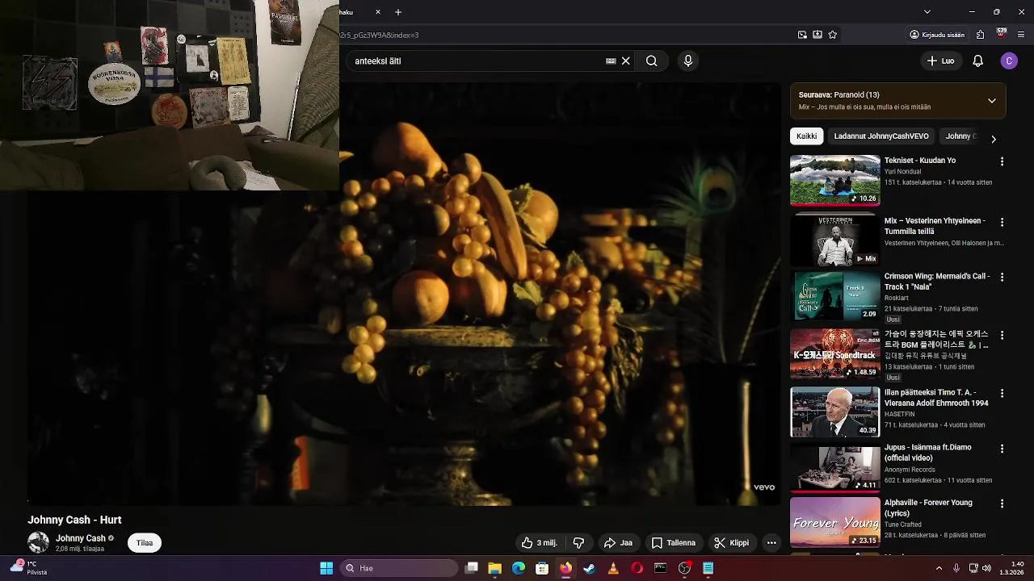This screenshot has width=1034, height=581.
Task: Bookmark this page with the star icon
Action: pos(833,35)
